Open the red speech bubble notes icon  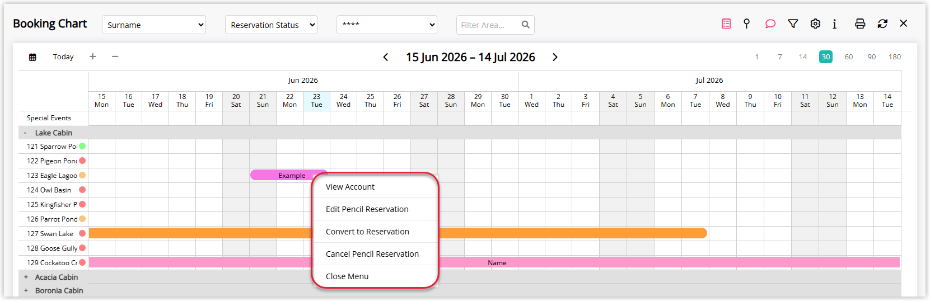tap(770, 23)
